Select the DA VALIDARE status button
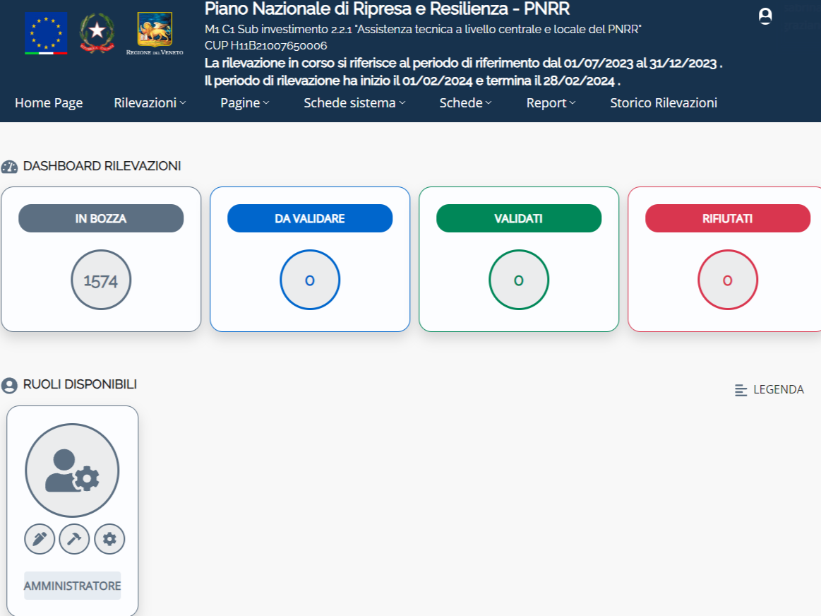The height and width of the screenshot is (616, 821). click(x=310, y=219)
